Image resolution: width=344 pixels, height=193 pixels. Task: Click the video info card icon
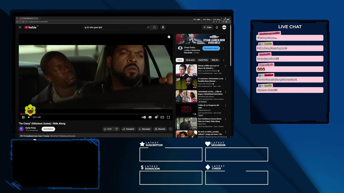coord(169,37)
